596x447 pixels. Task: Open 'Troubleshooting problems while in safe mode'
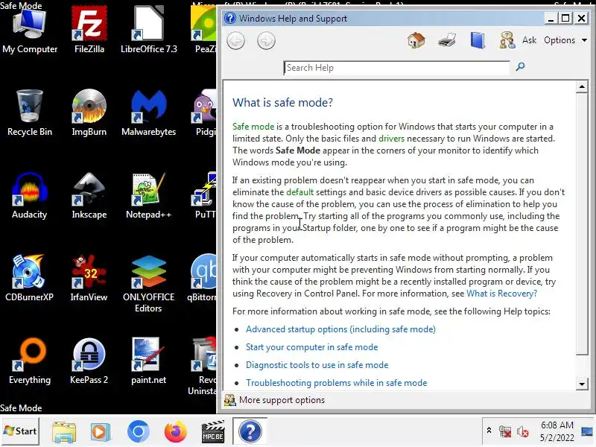point(337,383)
